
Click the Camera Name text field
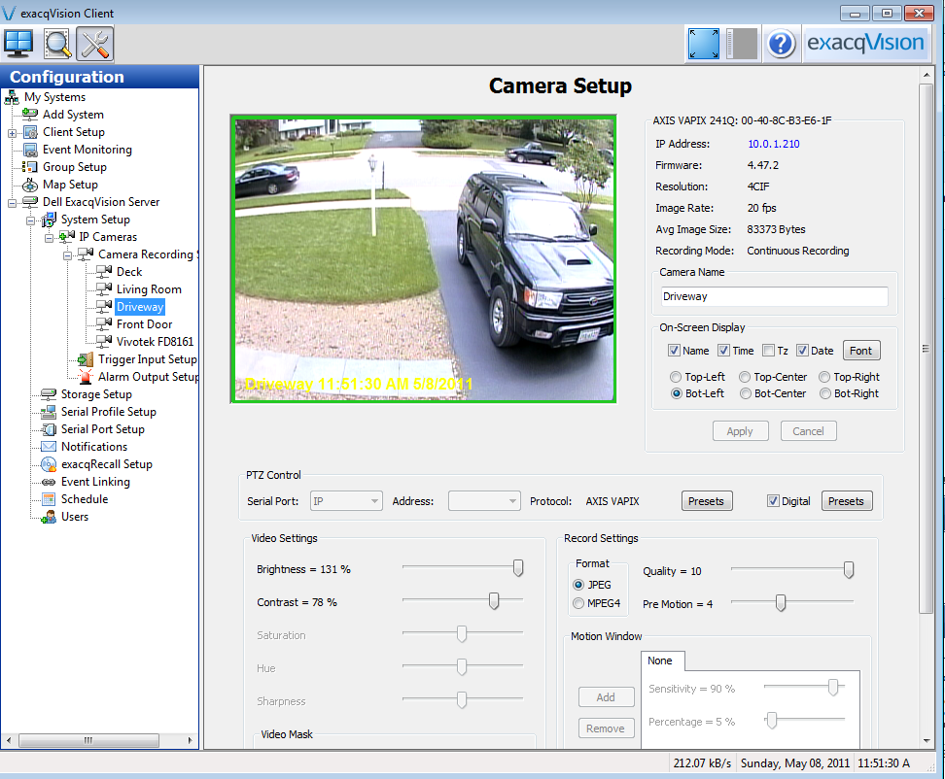775,296
